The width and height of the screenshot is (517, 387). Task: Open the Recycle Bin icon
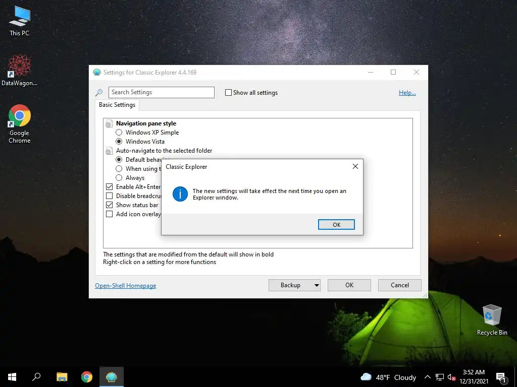coord(492,320)
